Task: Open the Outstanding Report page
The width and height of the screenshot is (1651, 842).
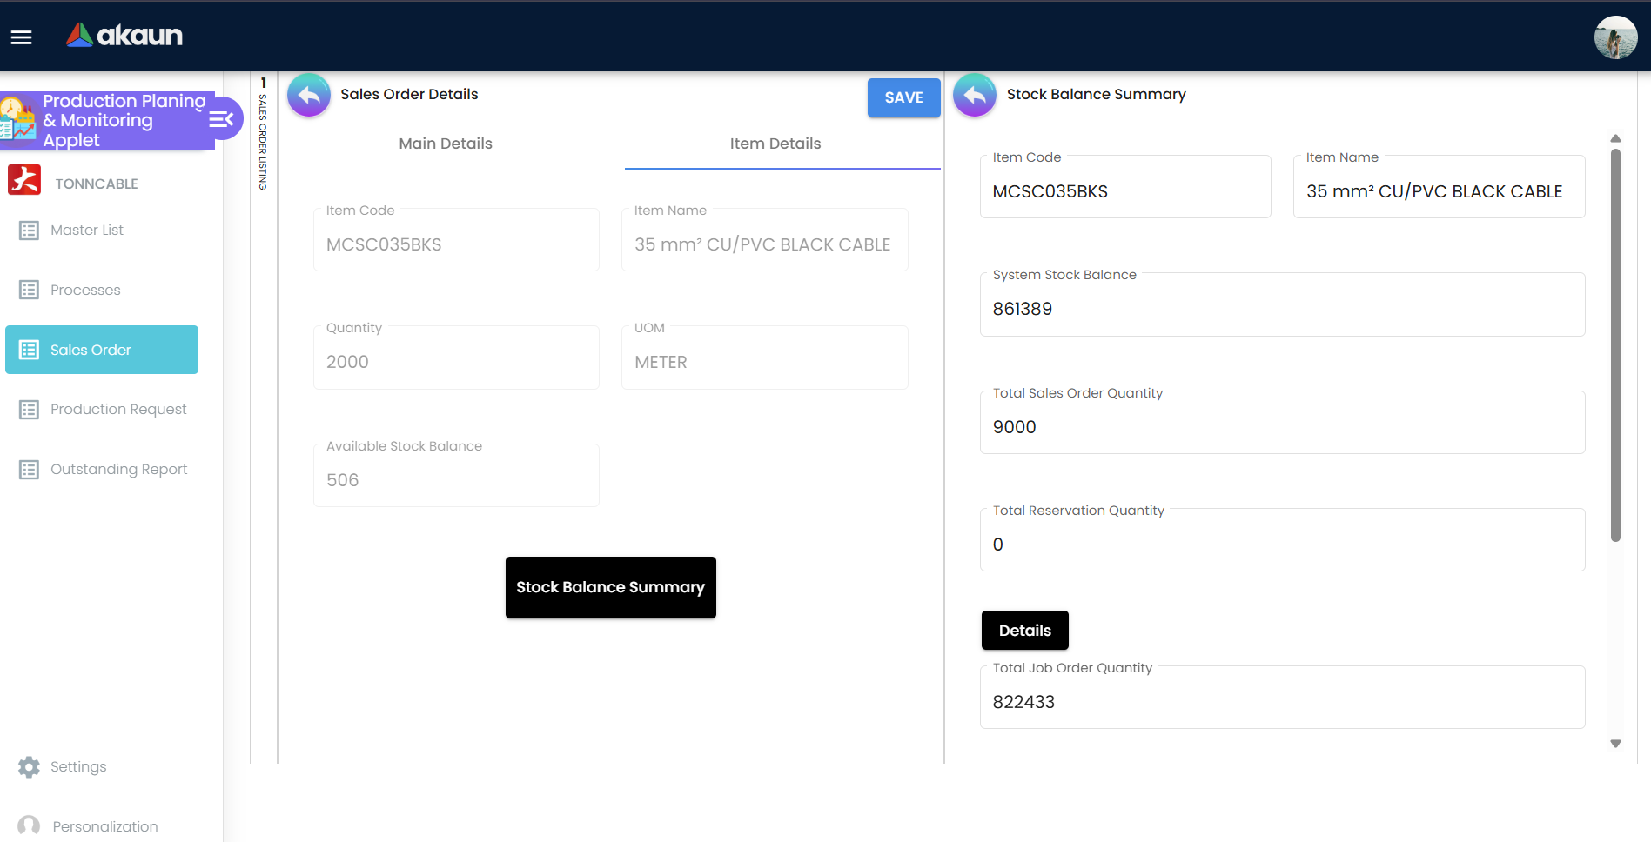Action: click(x=118, y=470)
